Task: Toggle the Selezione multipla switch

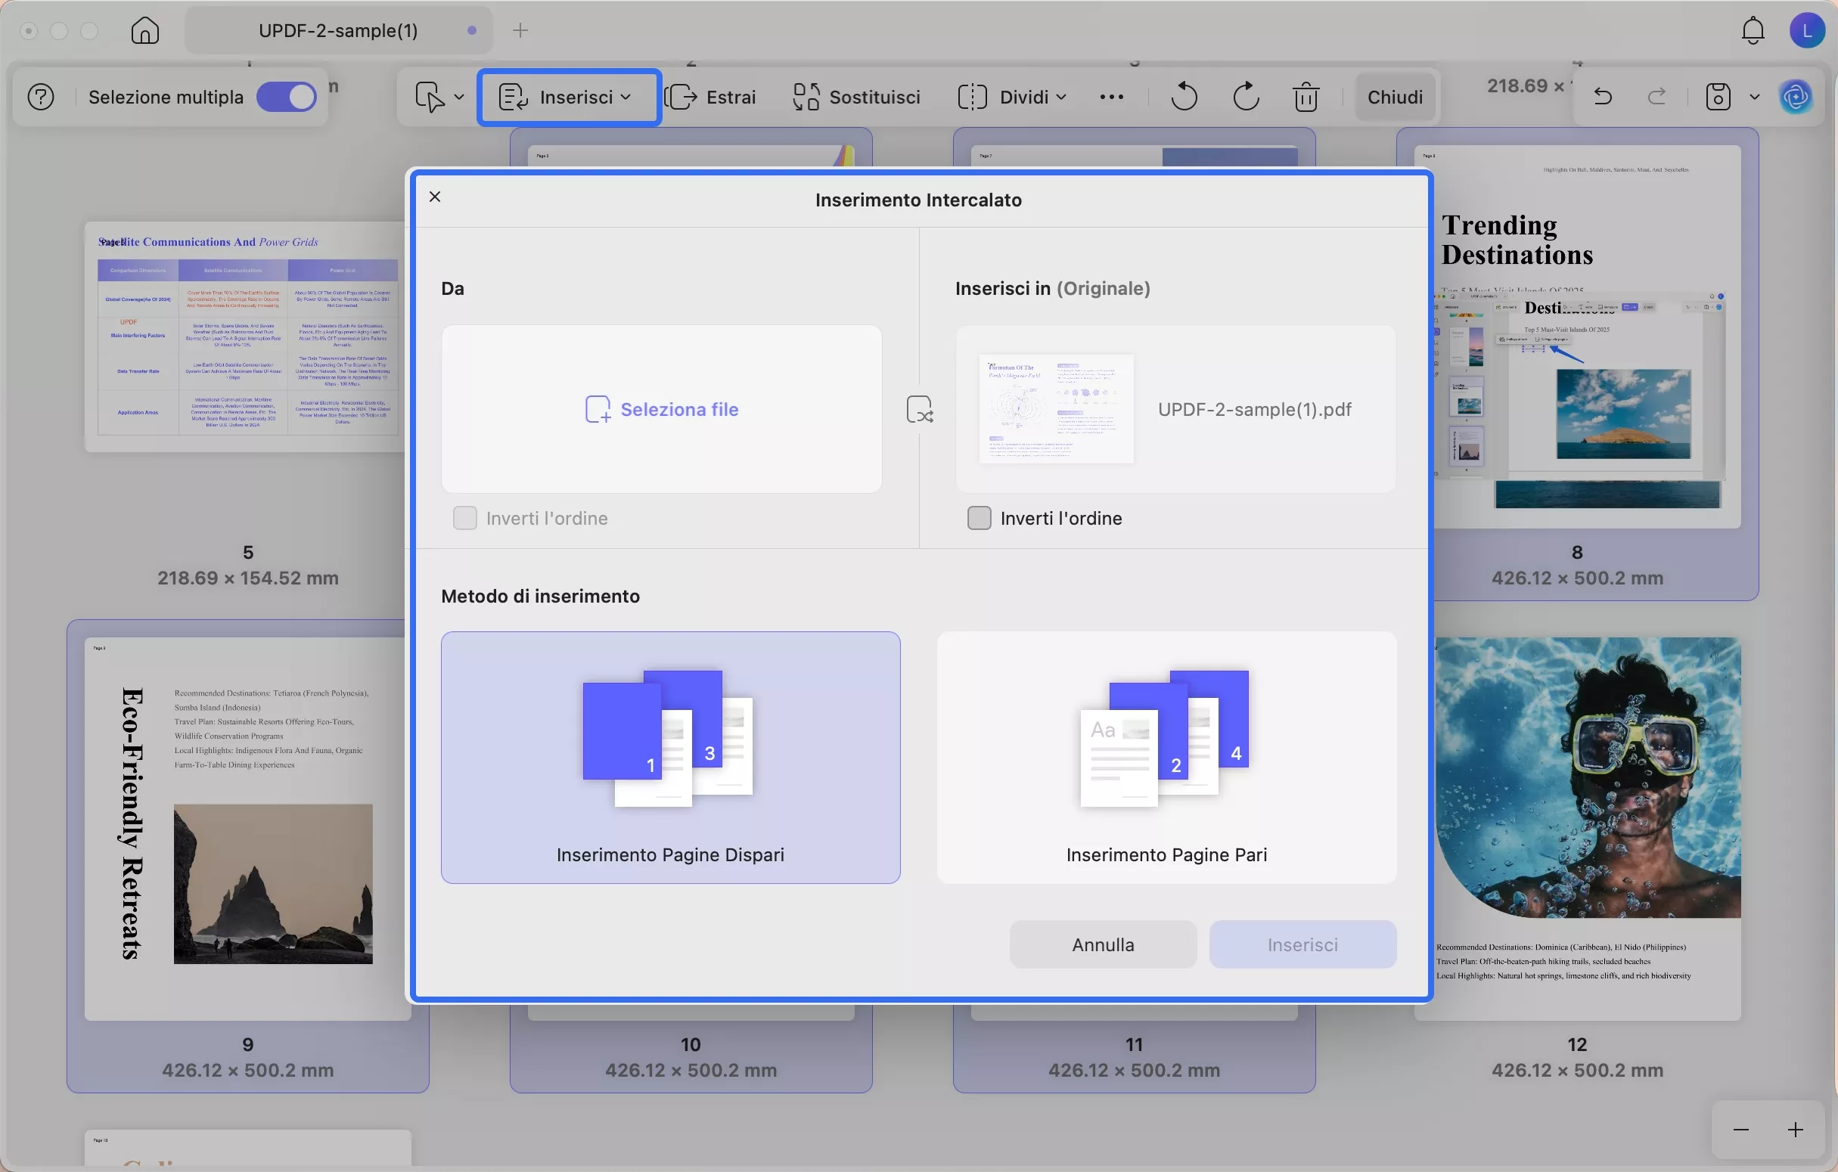Action: [286, 97]
